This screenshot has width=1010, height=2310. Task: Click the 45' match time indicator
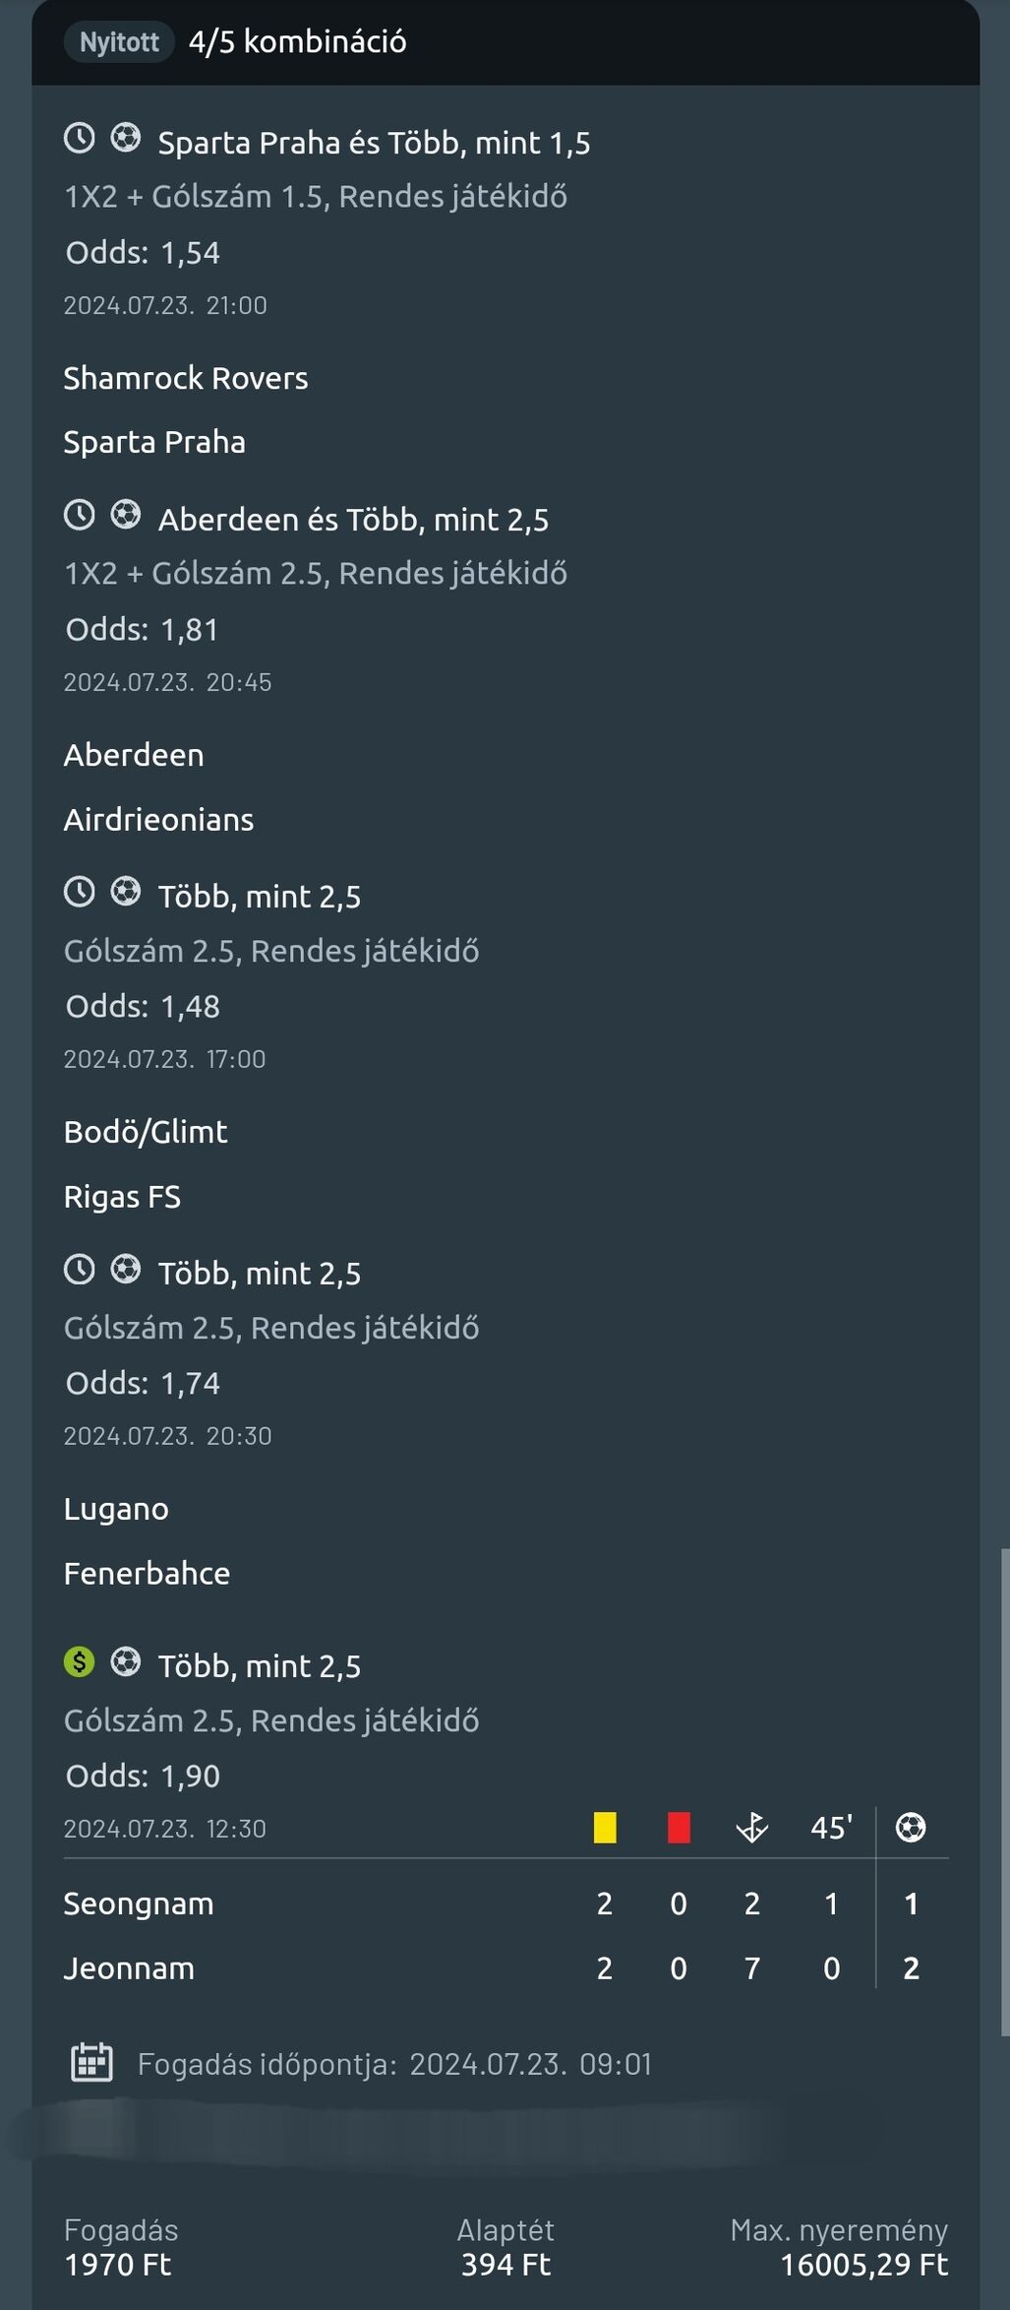click(x=831, y=1828)
